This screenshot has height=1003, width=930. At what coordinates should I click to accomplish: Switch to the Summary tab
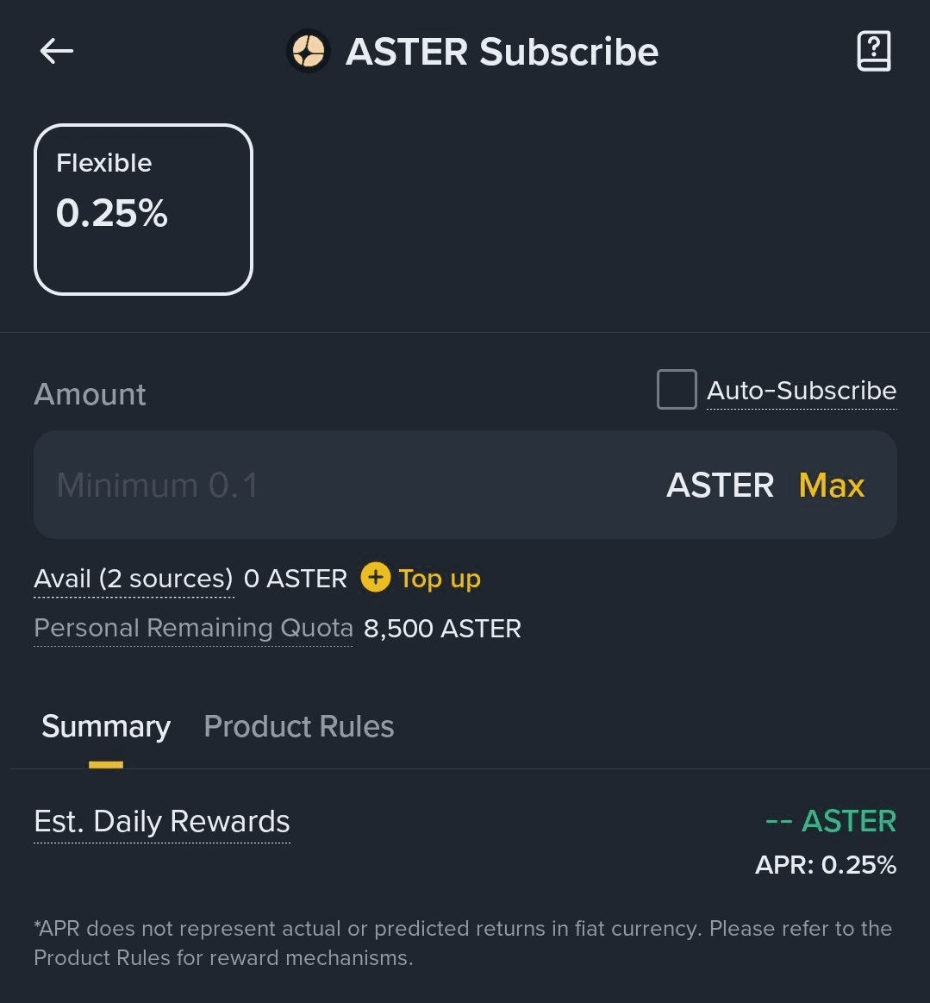[x=106, y=727]
